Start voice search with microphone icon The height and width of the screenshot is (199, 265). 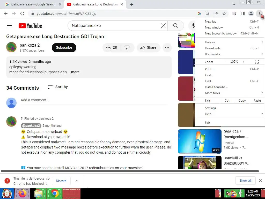tap(193, 26)
